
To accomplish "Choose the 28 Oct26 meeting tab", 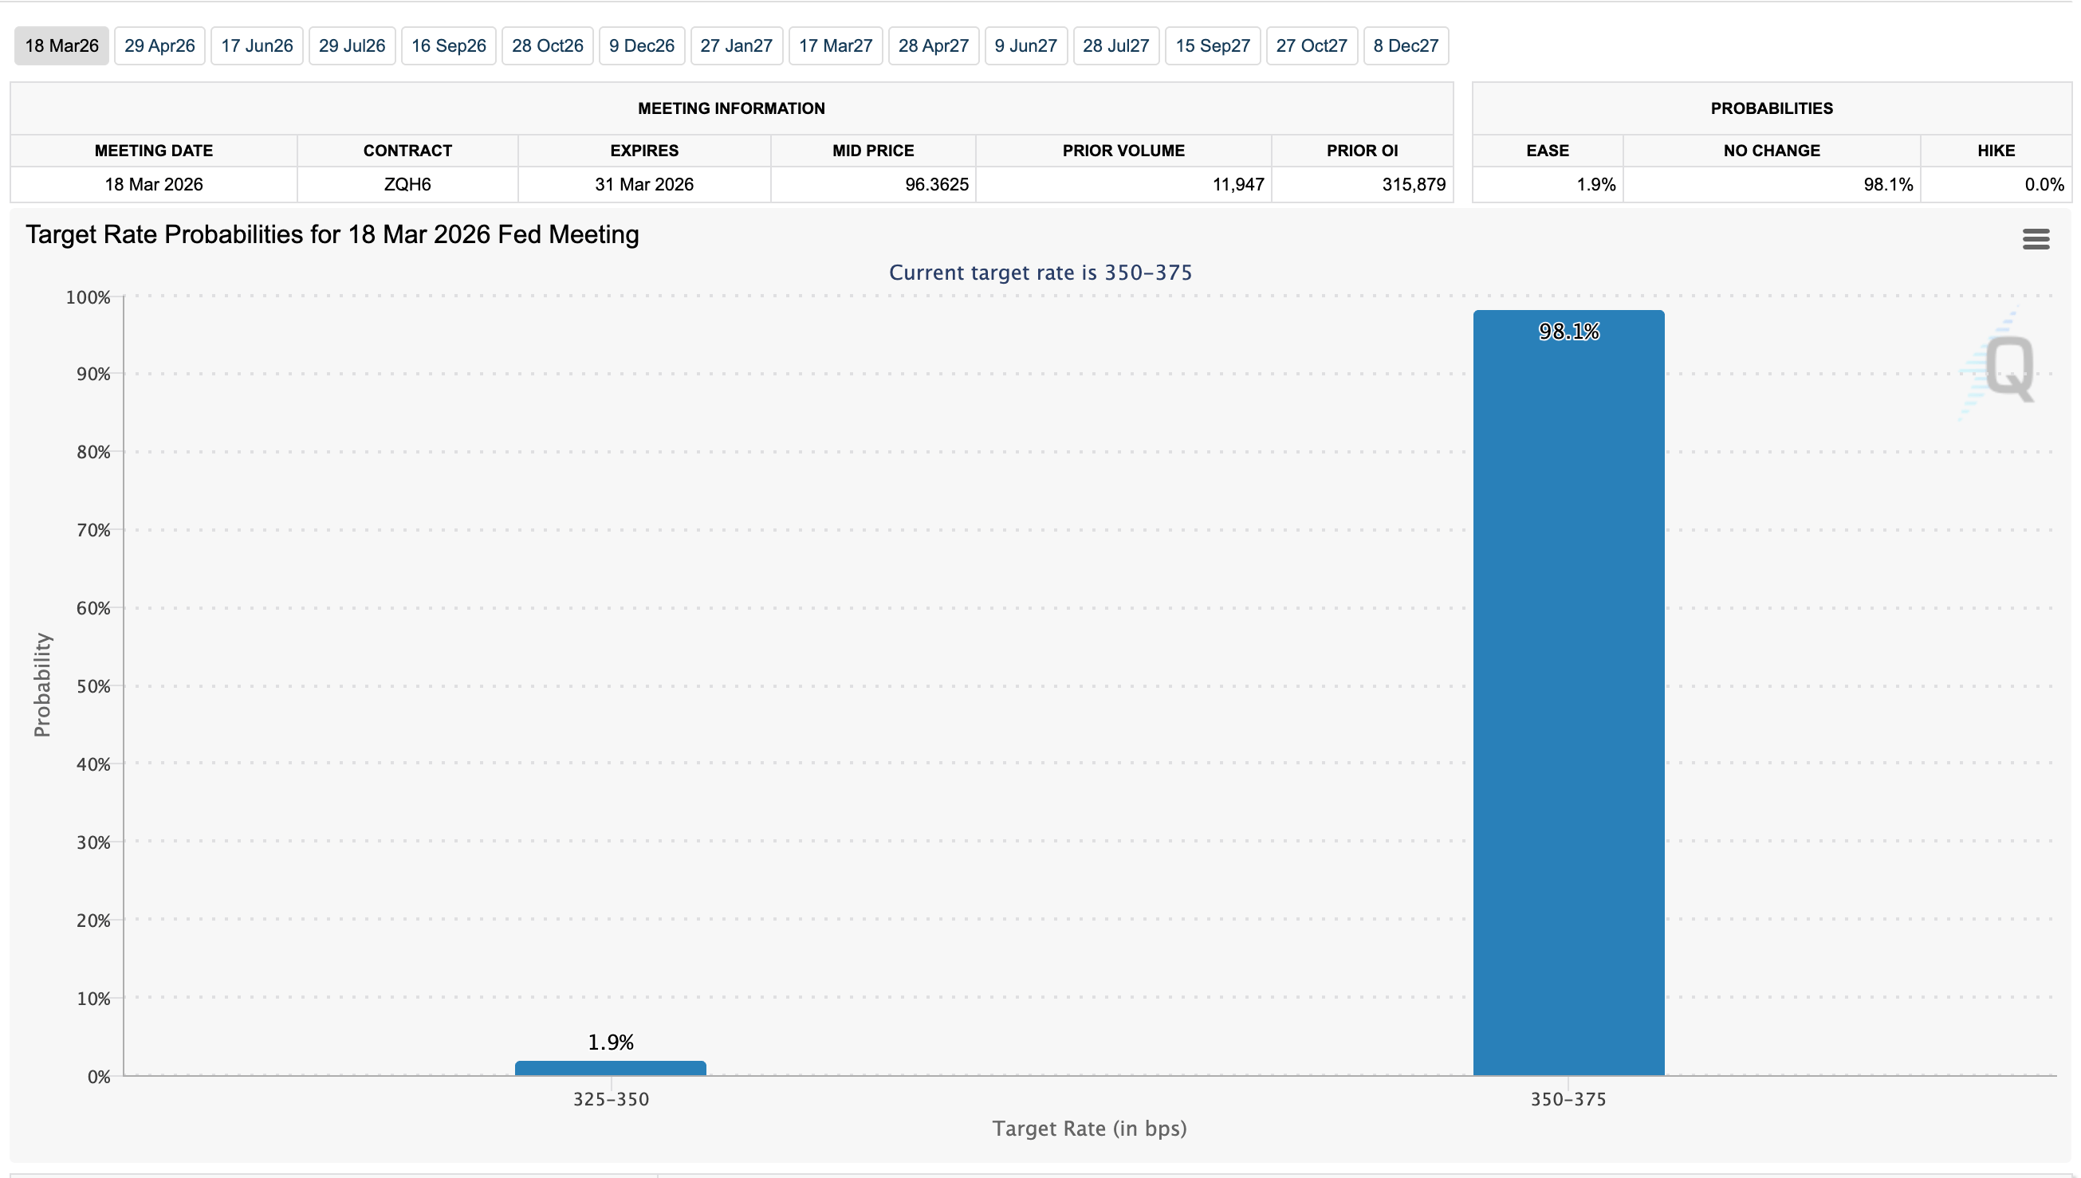I will coord(547,46).
